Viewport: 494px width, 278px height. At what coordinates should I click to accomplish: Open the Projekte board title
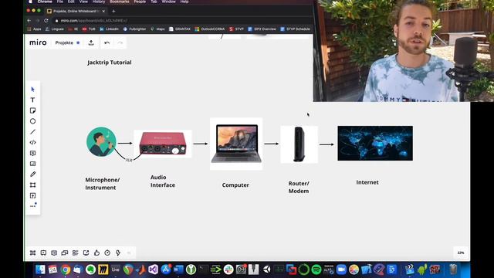(x=64, y=42)
